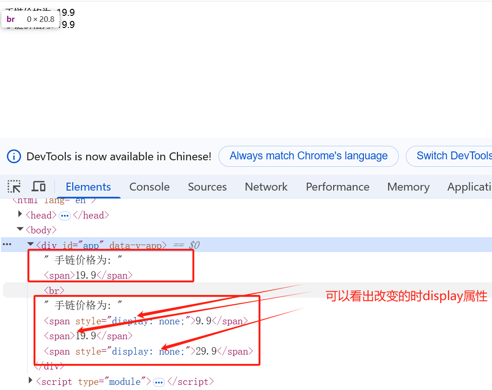Select the hidden span 29.9 row
The width and height of the screenshot is (492, 390).
[x=149, y=351]
